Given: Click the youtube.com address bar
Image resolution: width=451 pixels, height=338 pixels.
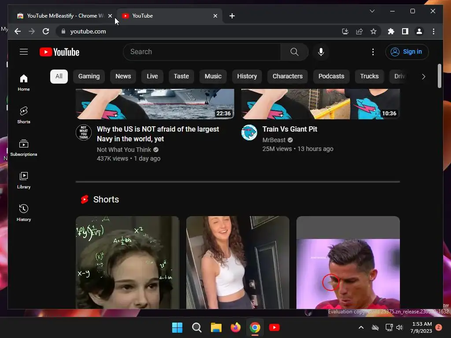Looking at the screenshot, I should tap(199, 31).
